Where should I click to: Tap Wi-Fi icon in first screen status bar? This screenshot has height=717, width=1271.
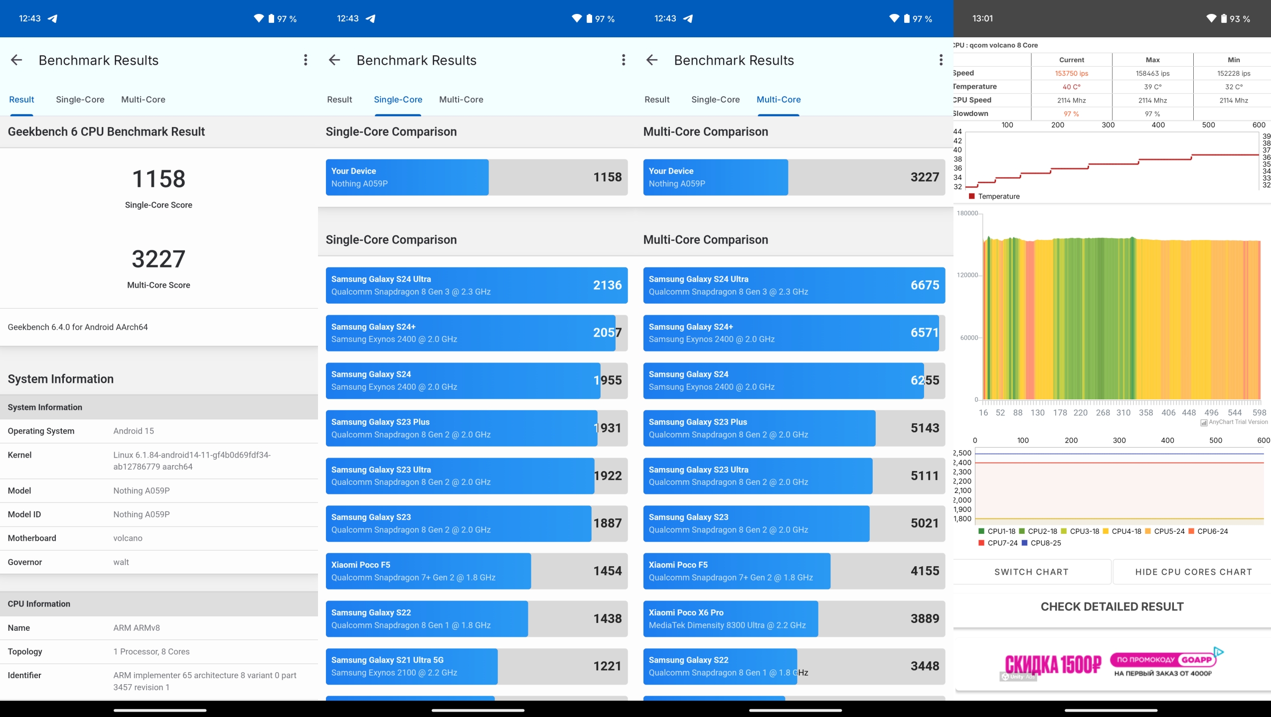tap(259, 18)
